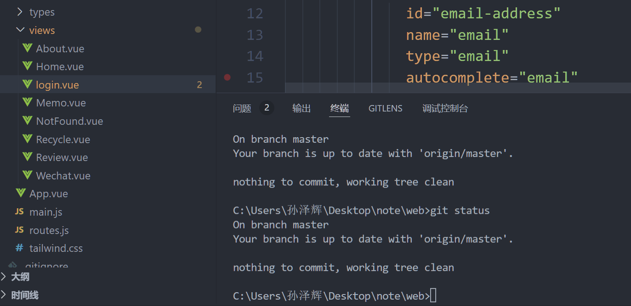Click the Vue icon beside App.vue
Screen dimensions: 631x306
[20, 194]
